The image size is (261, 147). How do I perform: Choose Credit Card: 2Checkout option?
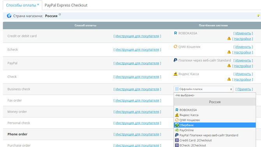pos(215,140)
